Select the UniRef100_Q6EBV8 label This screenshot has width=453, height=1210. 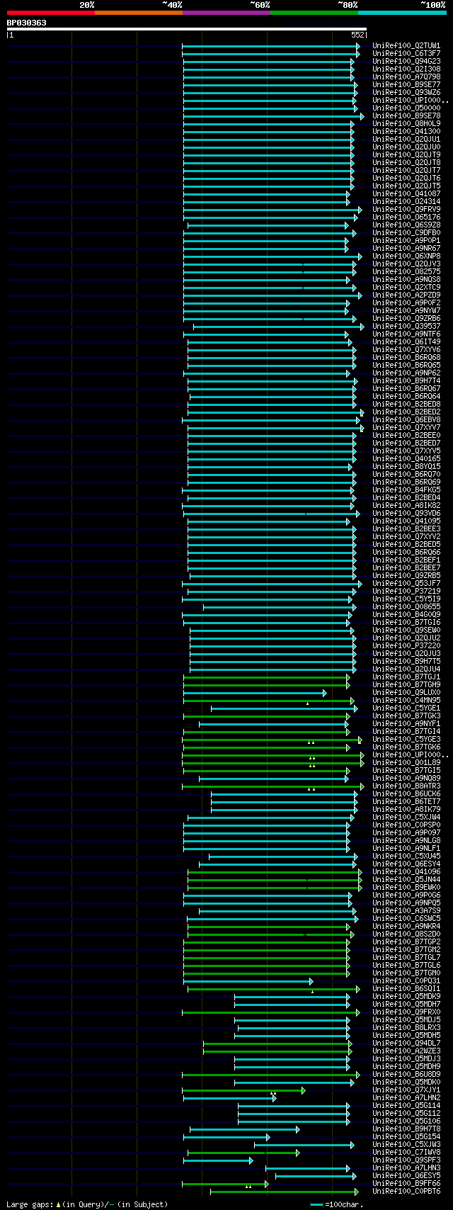[x=406, y=419]
